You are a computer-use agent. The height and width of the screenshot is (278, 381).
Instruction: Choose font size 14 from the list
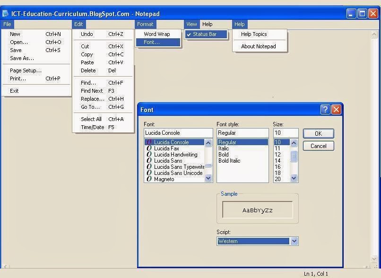coord(279,161)
